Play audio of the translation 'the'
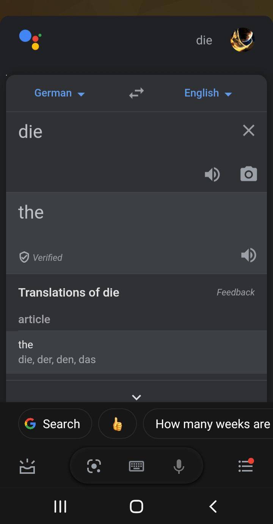273x524 pixels. coord(249,255)
